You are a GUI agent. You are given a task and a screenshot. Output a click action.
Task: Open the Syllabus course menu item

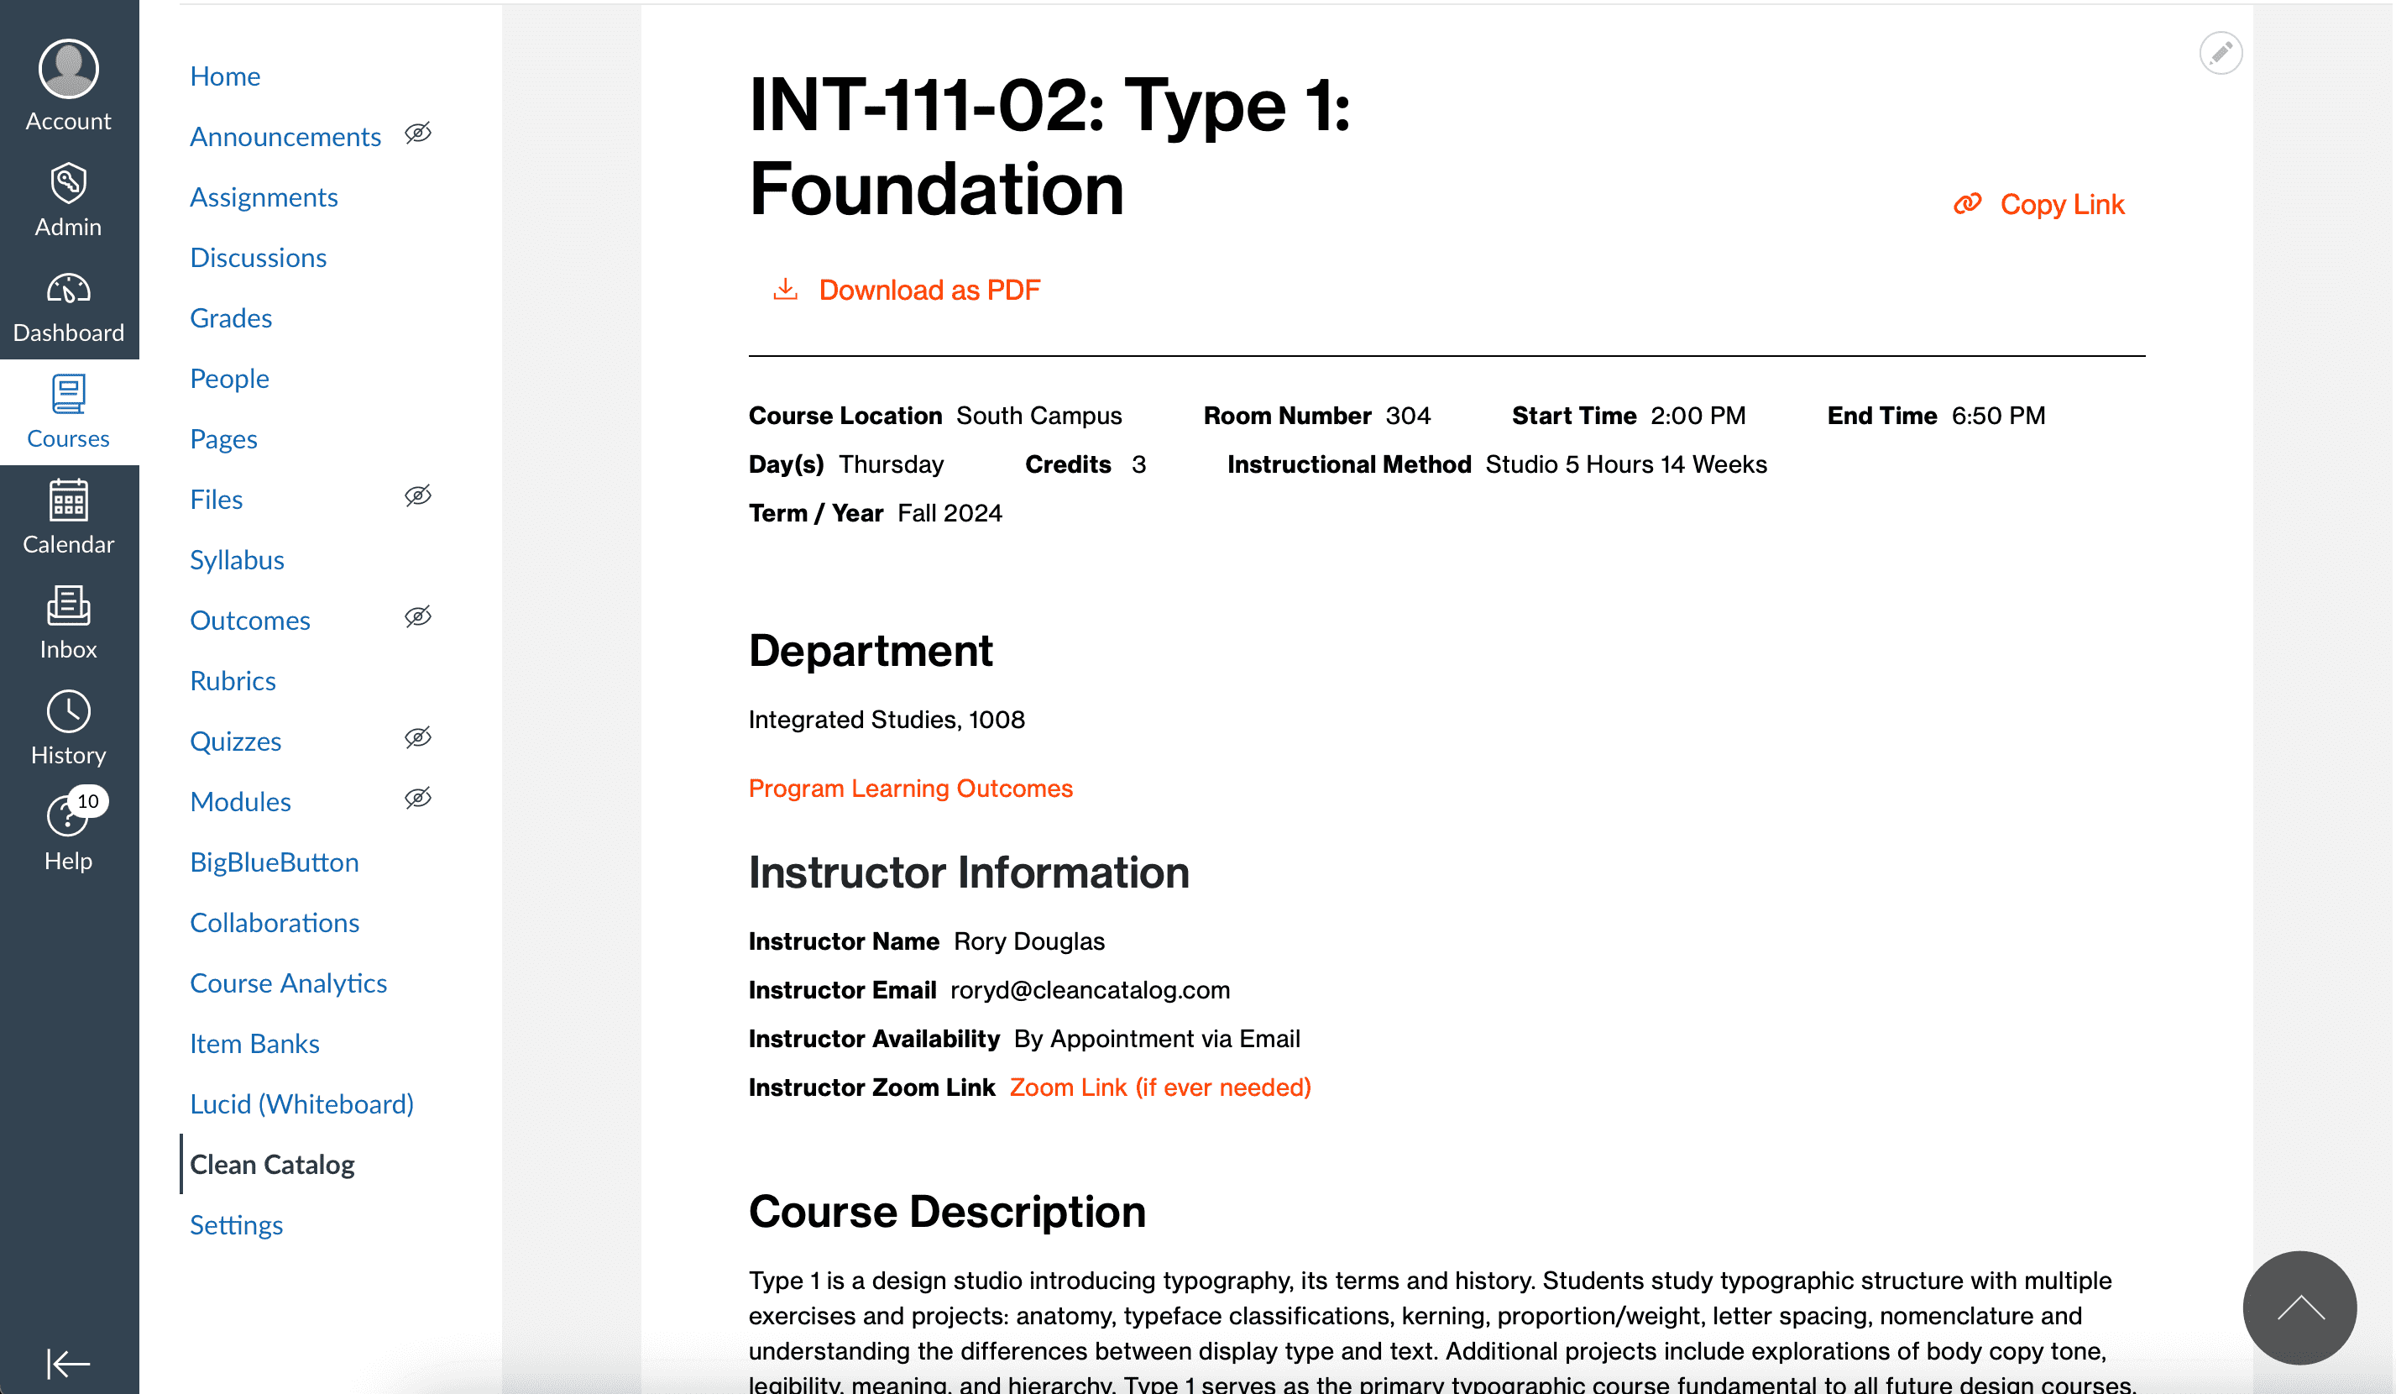237,560
